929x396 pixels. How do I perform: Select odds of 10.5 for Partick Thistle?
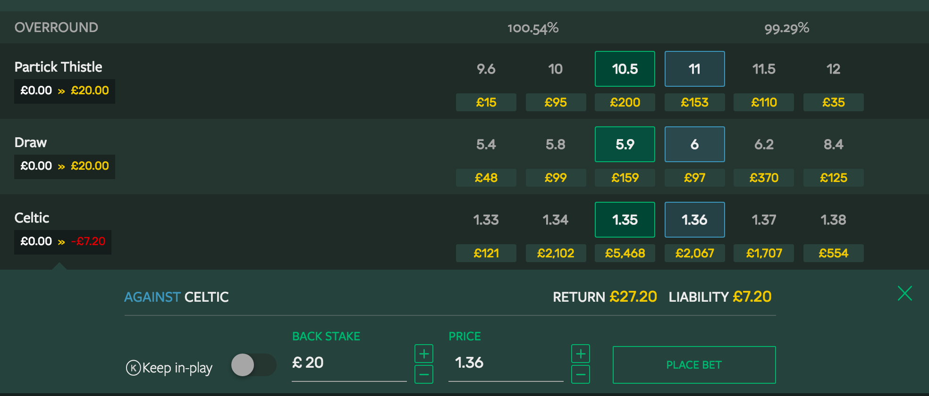click(625, 69)
